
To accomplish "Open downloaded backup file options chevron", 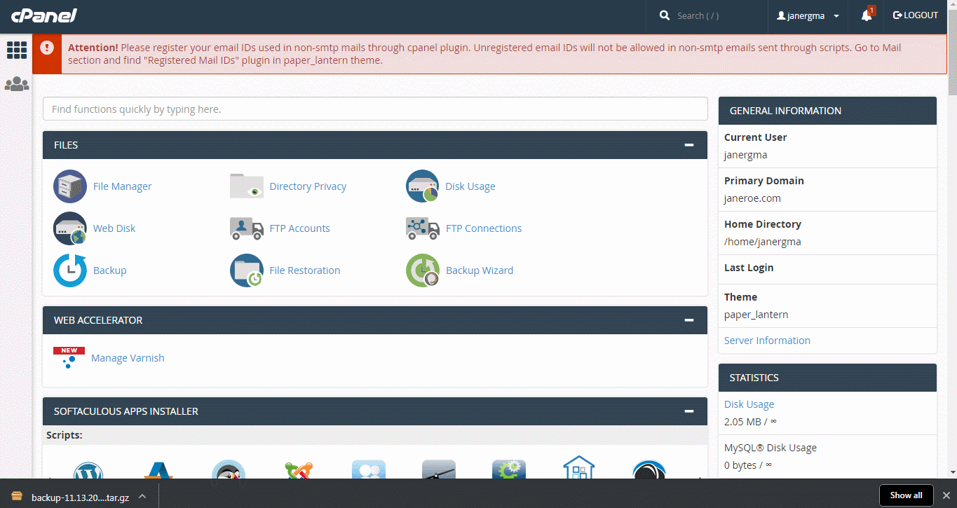I will [x=142, y=496].
